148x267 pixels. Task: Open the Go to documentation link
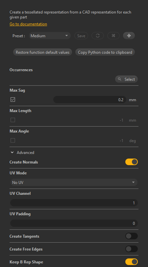tap(28, 24)
